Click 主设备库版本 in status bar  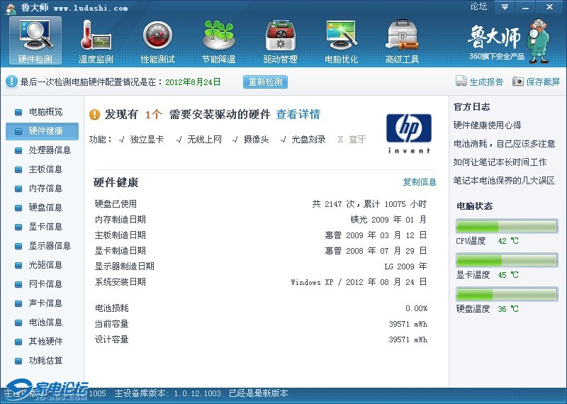click(168, 393)
